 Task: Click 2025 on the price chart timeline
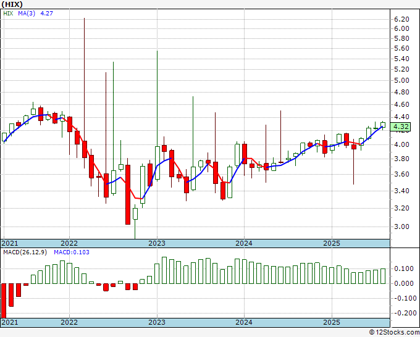click(332, 243)
